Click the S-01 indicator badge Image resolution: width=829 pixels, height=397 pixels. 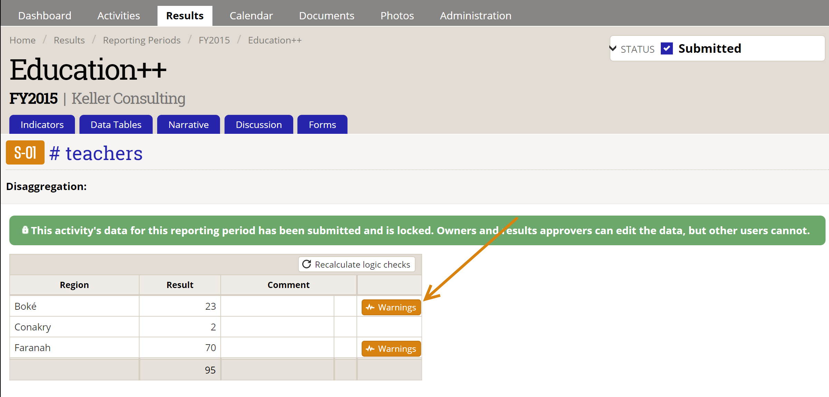25,153
